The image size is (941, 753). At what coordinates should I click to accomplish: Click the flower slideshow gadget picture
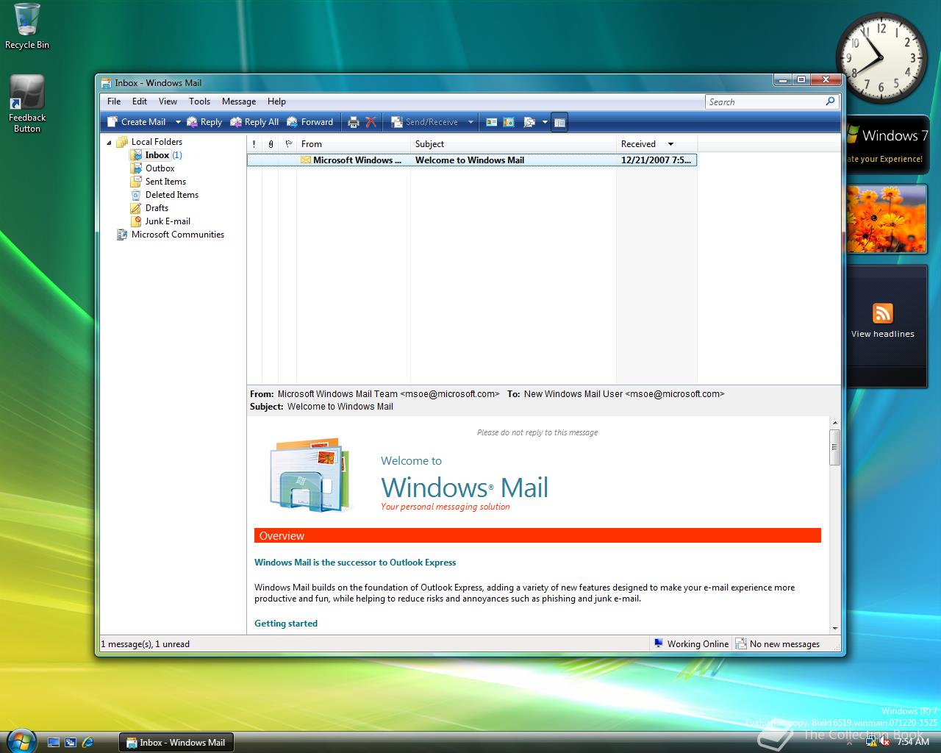click(887, 219)
